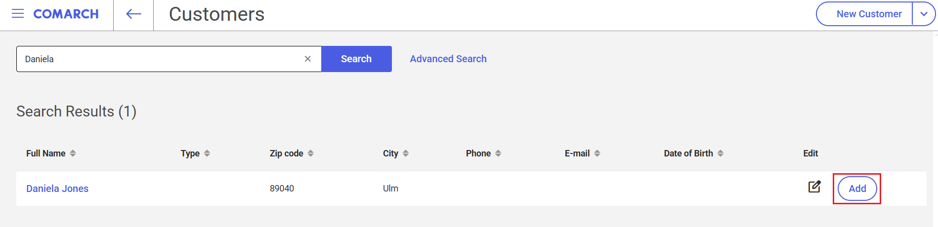Clear the search field with the X
This screenshot has height=227, width=938.
(x=307, y=59)
